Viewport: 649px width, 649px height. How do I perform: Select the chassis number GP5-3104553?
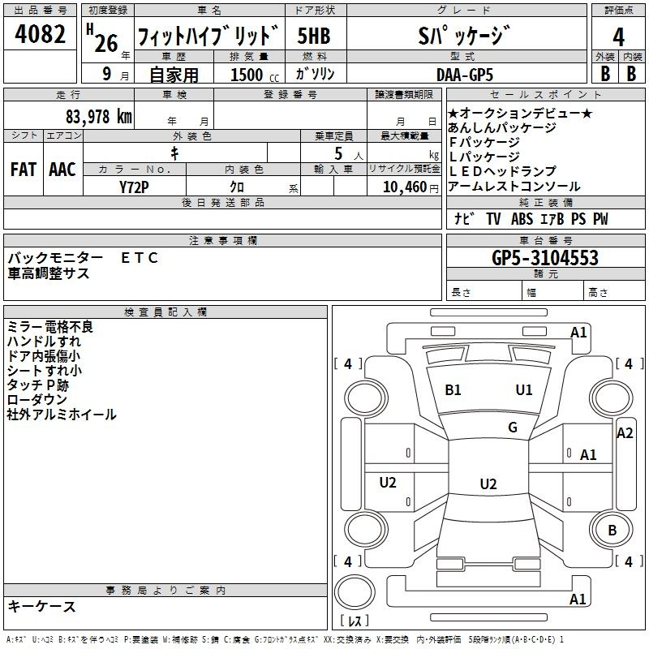(545, 258)
